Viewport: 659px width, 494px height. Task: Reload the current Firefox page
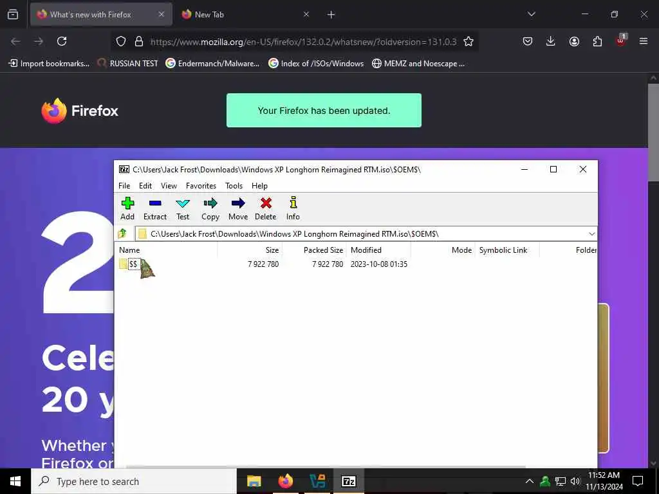[x=62, y=41]
